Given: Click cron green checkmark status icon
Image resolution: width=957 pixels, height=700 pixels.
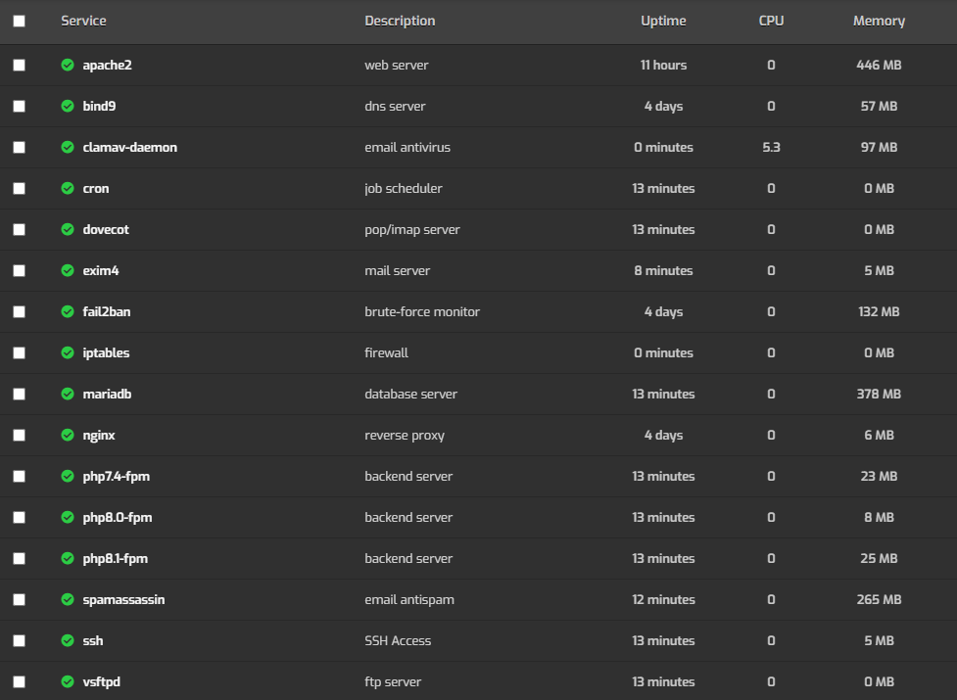Looking at the screenshot, I should point(68,188).
